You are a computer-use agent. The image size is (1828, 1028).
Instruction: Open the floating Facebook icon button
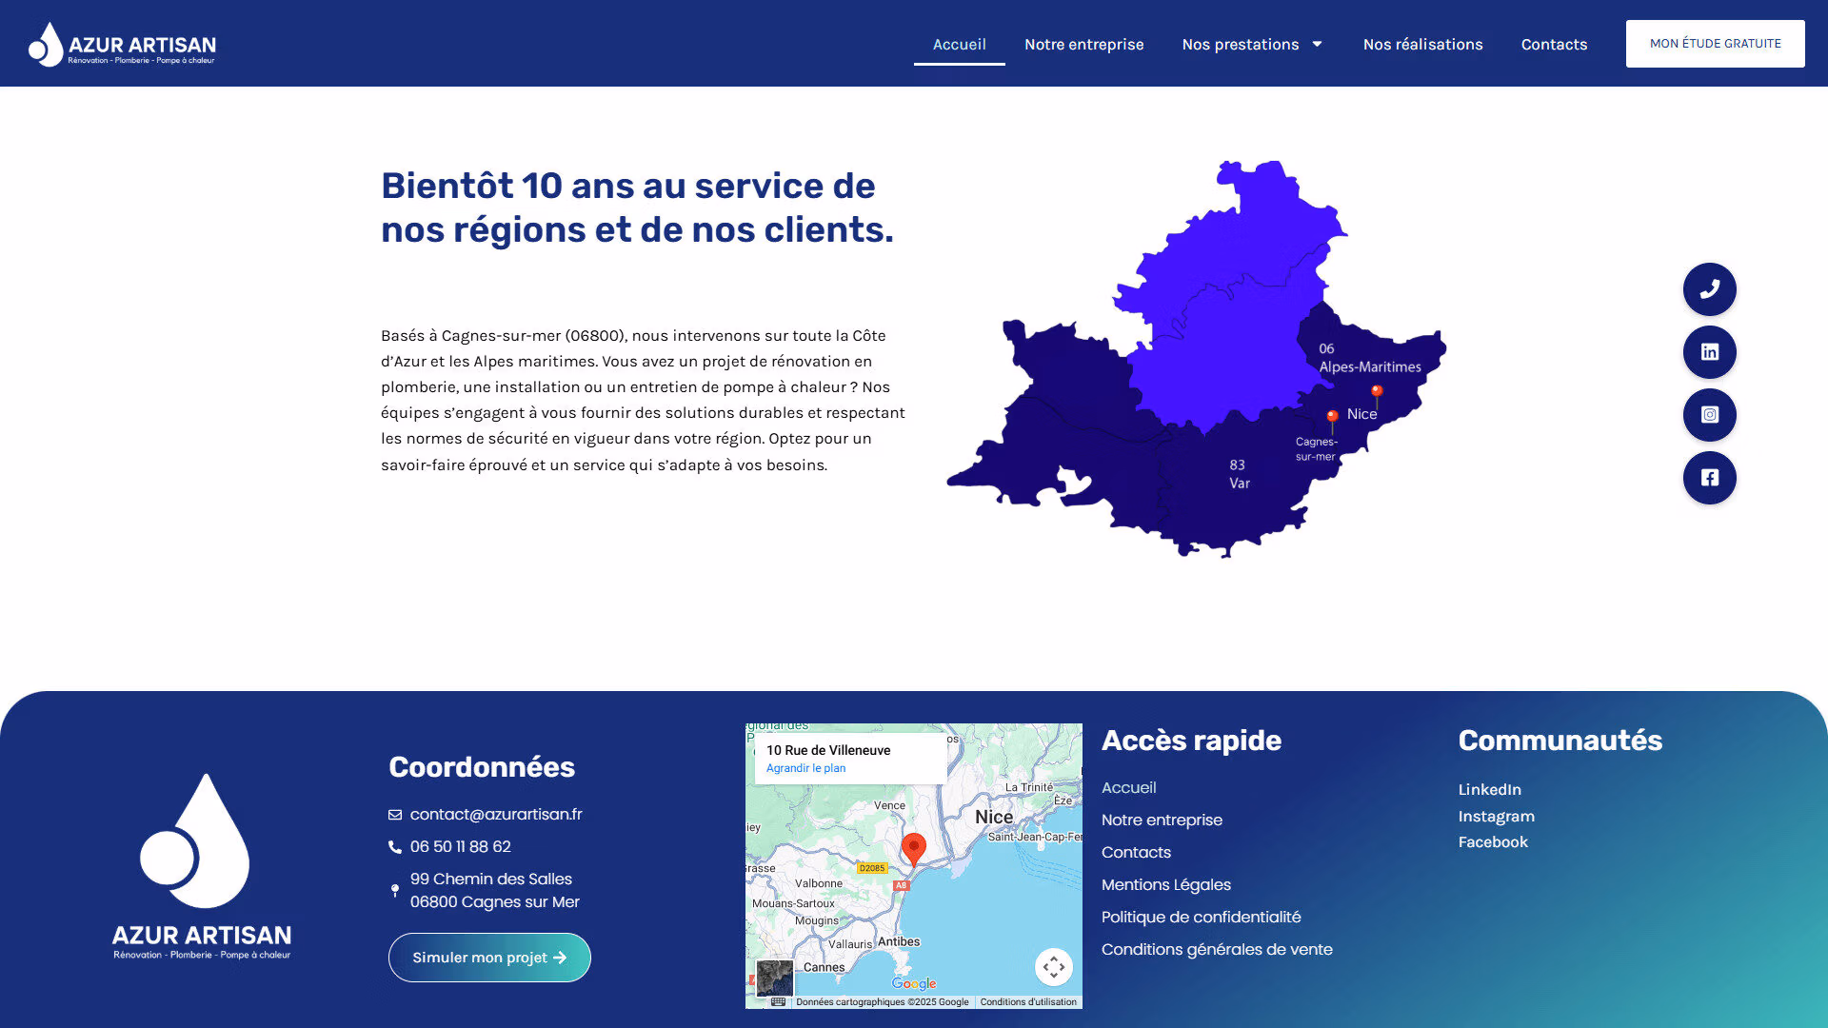pos(1709,478)
